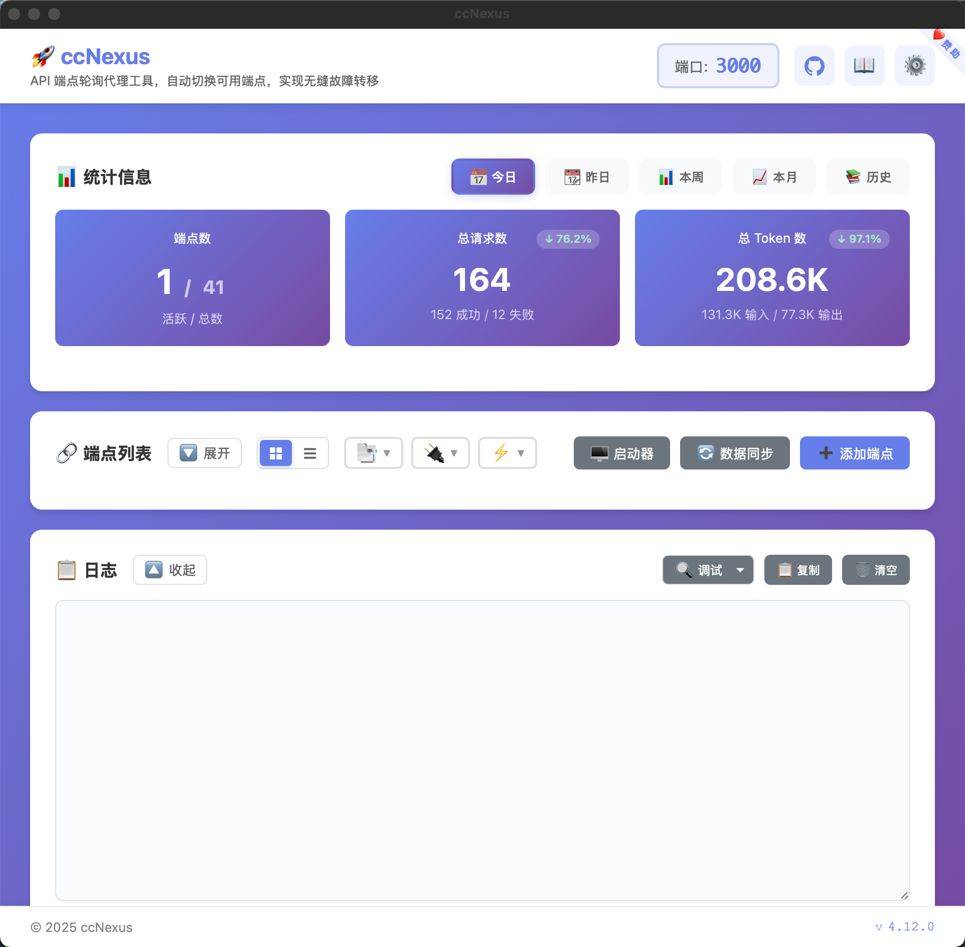Viewport: 965px width, 947px height.
Task: Click the 76.2% decrease badge
Action: click(568, 239)
